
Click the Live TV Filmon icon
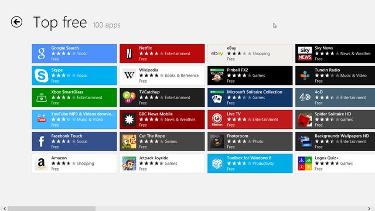pos(217,120)
